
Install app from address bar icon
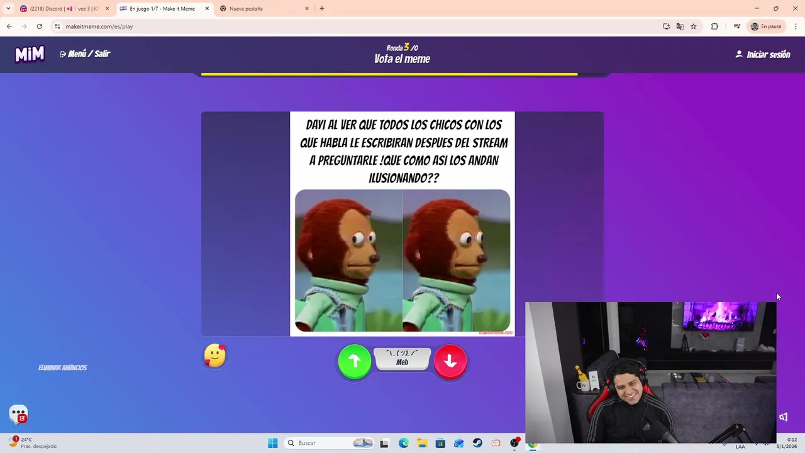[667, 26]
